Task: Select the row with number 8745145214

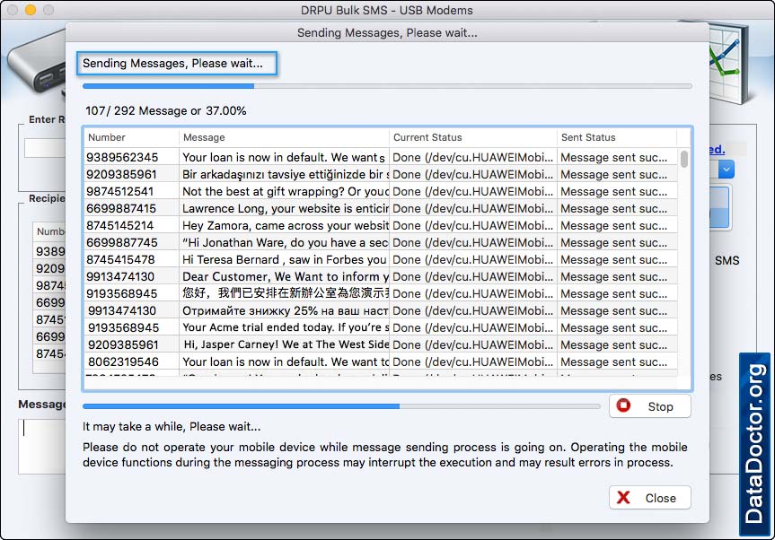Action: pyautogui.click(x=381, y=225)
